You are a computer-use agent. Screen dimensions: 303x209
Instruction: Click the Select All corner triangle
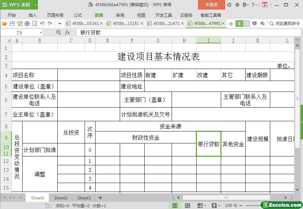pyautogui.click(x=9, y=40)
